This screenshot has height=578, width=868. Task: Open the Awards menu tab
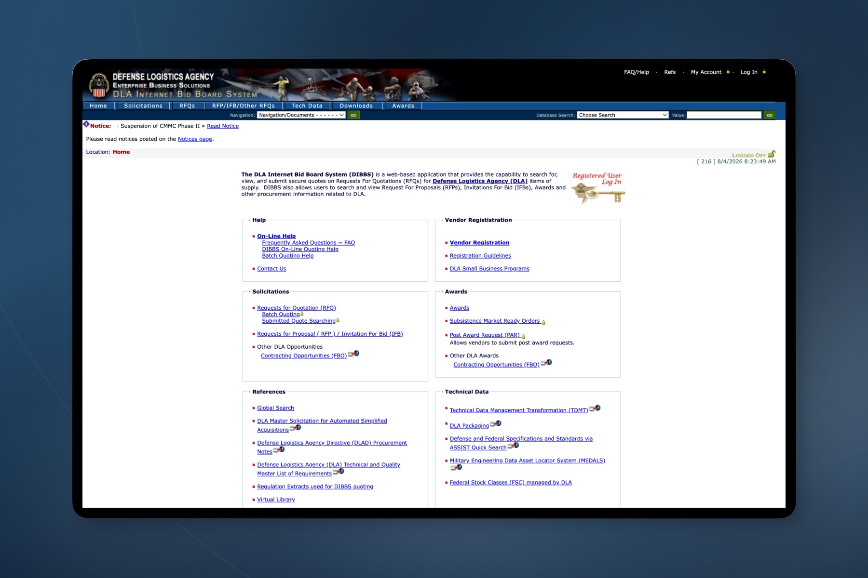click(x=403, y=106)
